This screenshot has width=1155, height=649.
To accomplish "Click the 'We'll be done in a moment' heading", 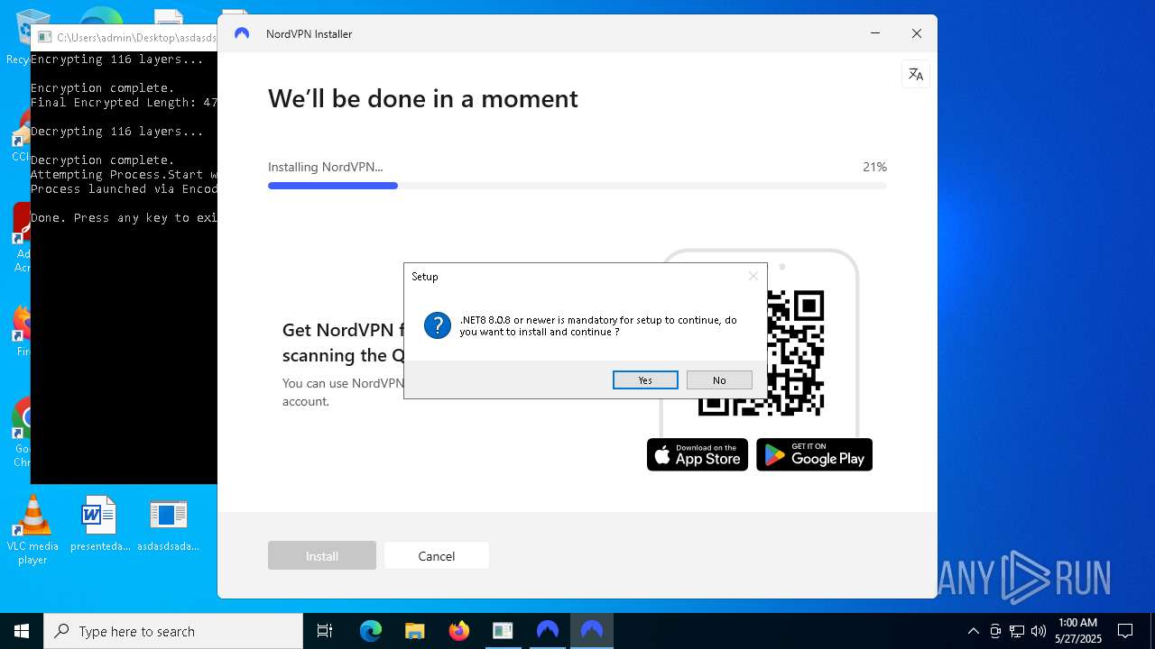I will 423,98.
